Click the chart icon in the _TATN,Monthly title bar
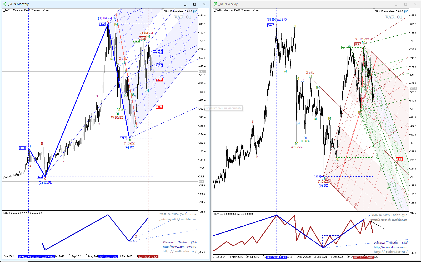 4,4
